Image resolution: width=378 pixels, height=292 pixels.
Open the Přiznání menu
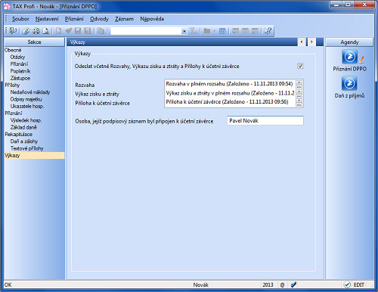[74, 19]
